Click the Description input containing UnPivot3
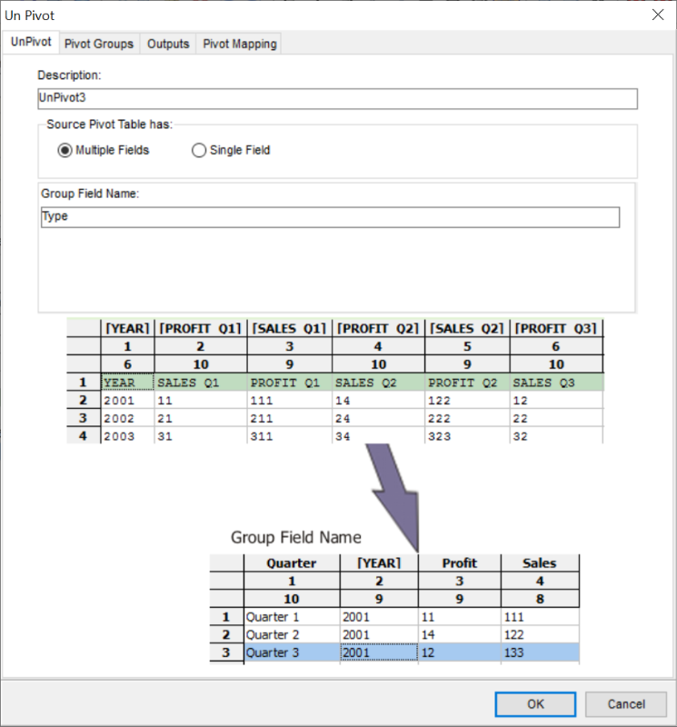The width and height of the screenshot is (677, 727). pos(337,99)
